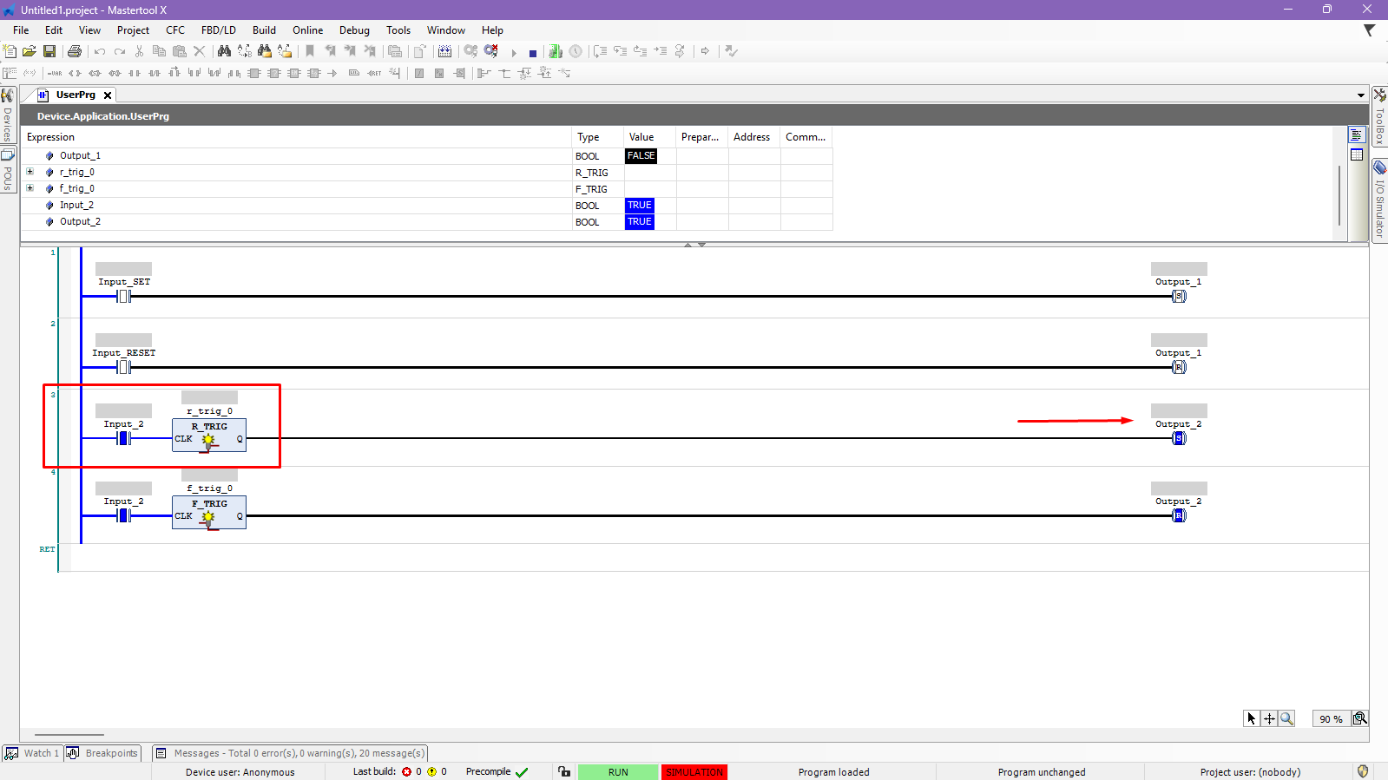Open the Debug menu

354,30
